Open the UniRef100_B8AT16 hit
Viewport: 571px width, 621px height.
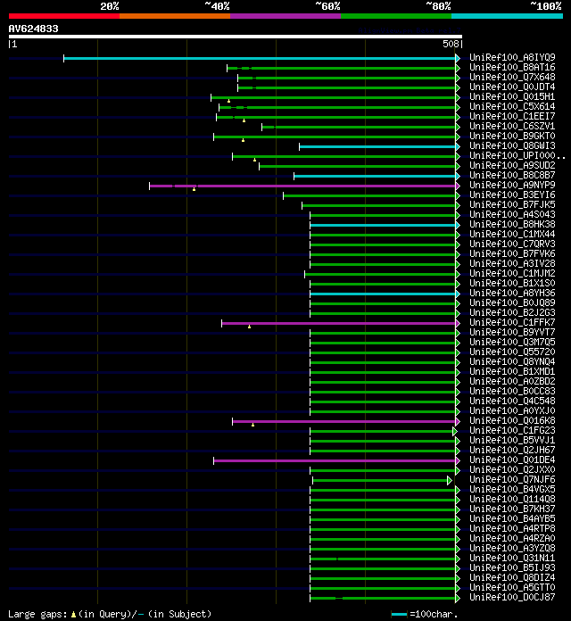512,67
